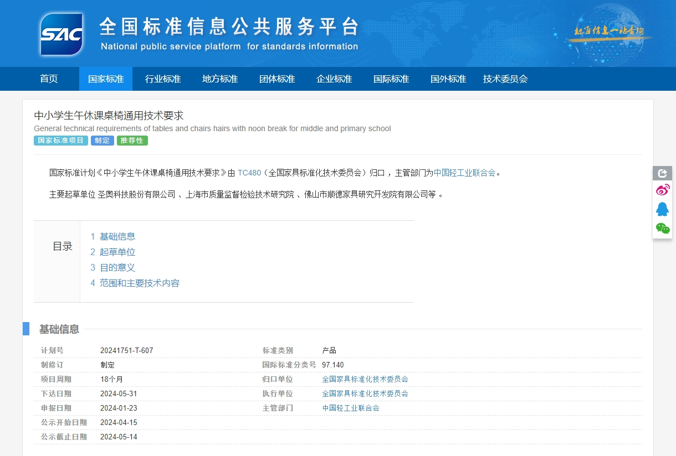Click the 制定 badge
Screen dimensions: 676x456
[x=102, y=140]
